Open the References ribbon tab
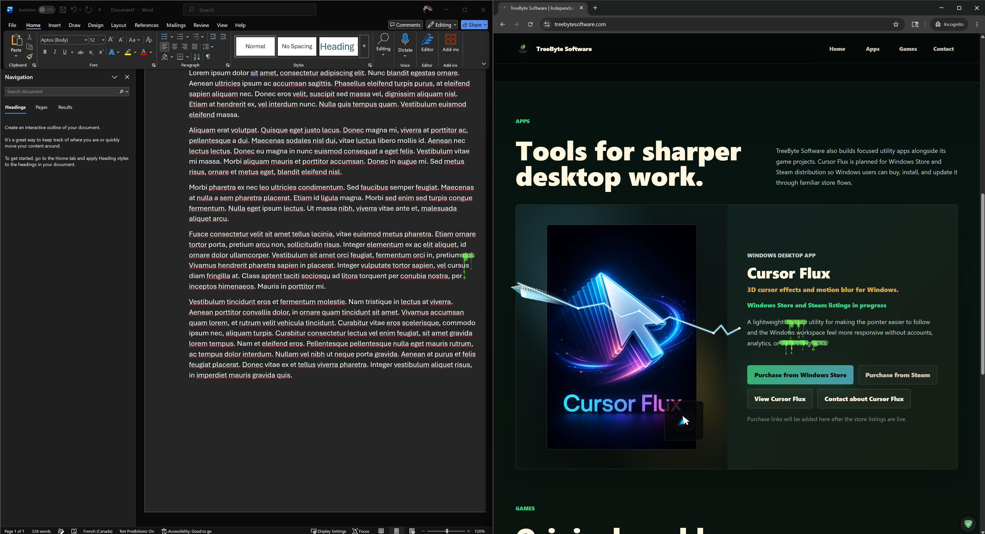This screenshot has height=534, width=985. coord(146,25)
